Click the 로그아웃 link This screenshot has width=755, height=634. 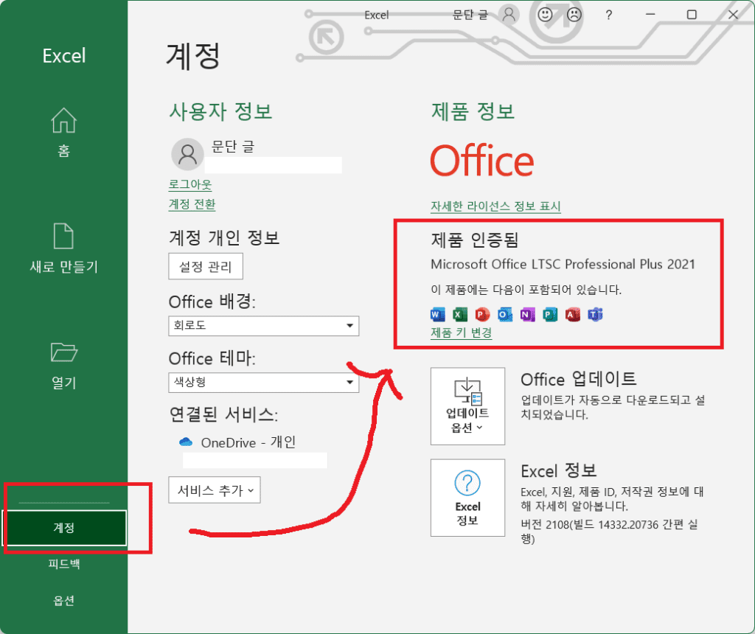[x=189, y=184]
